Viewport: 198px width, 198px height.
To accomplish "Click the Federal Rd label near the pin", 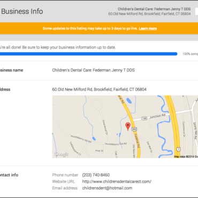I will click(137, 141).
